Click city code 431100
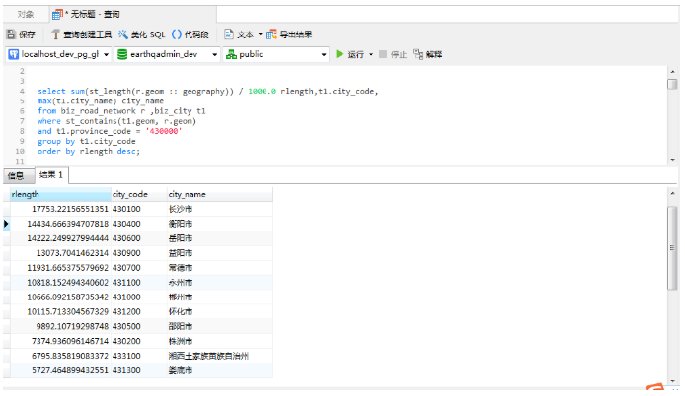The image size is (685, 396). [139, 283]
